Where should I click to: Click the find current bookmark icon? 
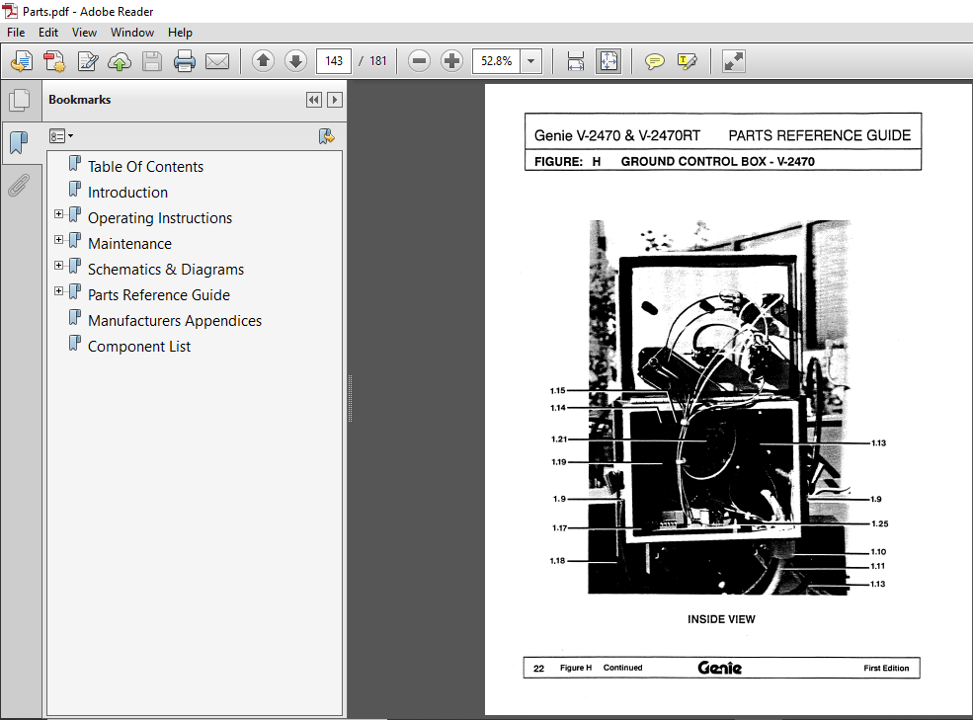point(326,136)
